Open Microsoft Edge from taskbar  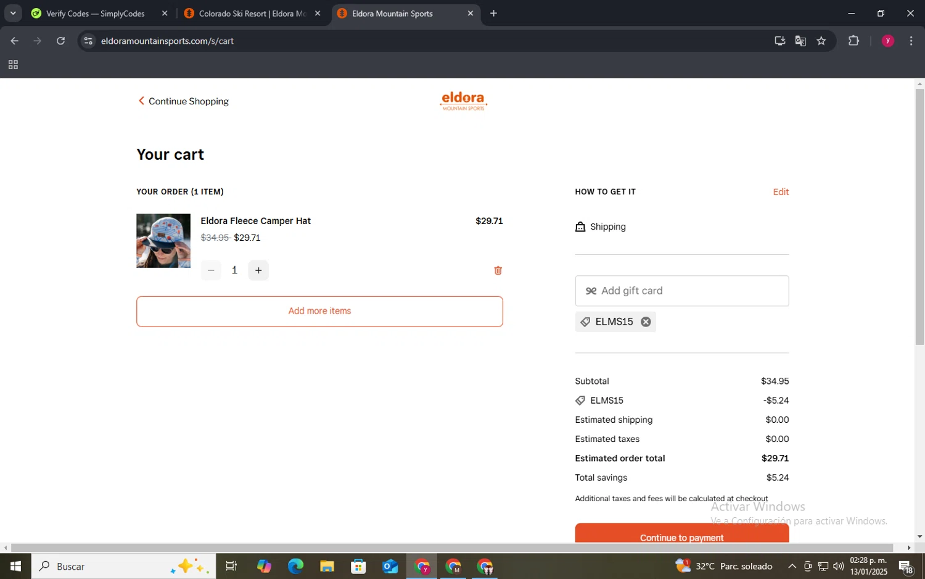coord(295,566)
